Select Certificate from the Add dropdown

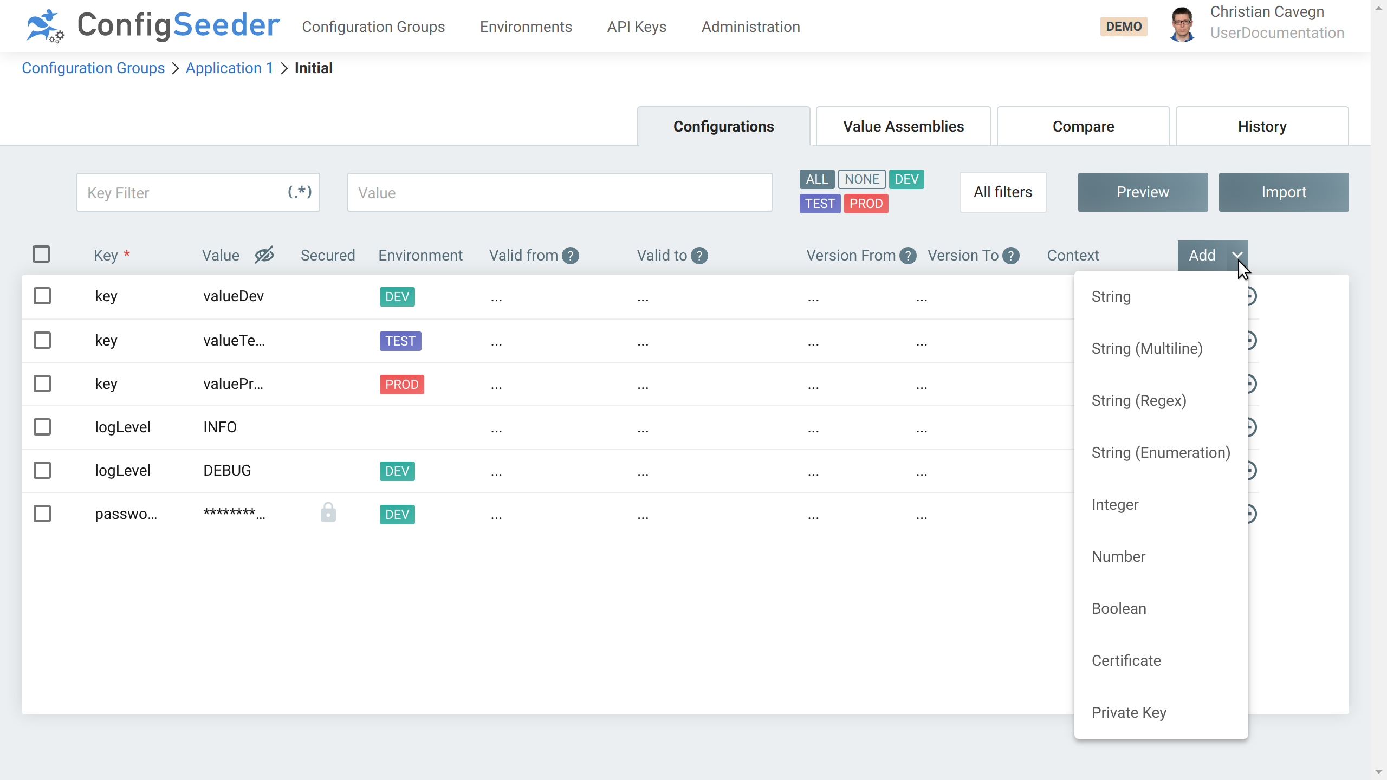click(1126, 660)
